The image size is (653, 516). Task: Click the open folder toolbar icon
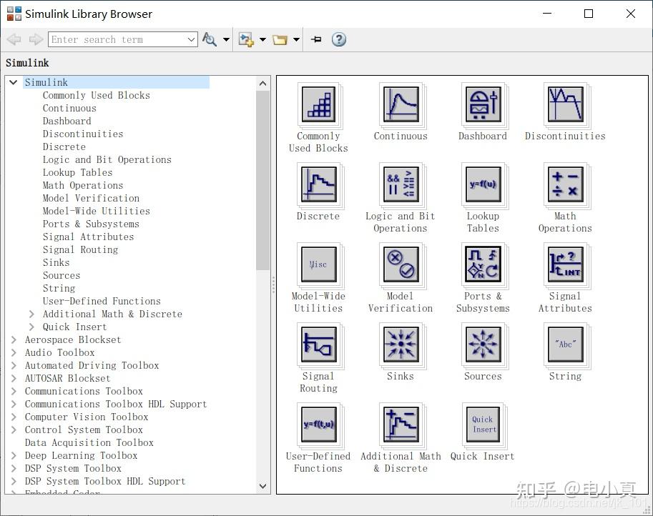click(x=280, y=39)
